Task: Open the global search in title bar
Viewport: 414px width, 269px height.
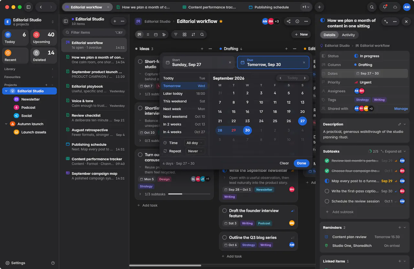Action: tap(372, 7)
